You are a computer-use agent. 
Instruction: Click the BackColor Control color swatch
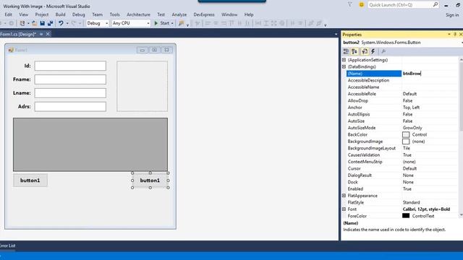click(x=406, y=135)
